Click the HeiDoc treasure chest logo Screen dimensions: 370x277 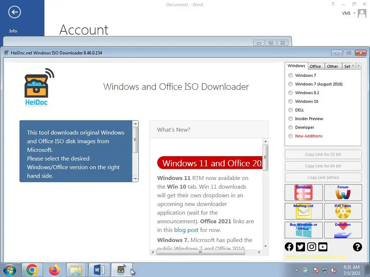pos(39,87)
